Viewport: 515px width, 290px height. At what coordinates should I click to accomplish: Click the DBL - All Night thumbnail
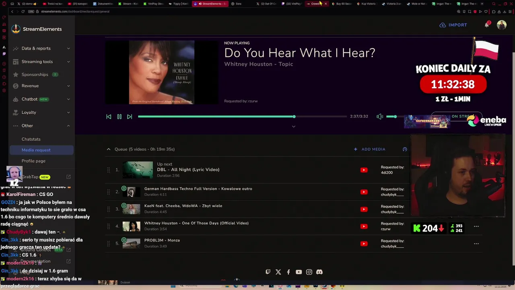138,170
